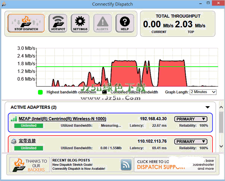Image resolution: width=225 pixels, height=181 pixels.
Task: Open the Hotspot tool
Action: (58, 23)
